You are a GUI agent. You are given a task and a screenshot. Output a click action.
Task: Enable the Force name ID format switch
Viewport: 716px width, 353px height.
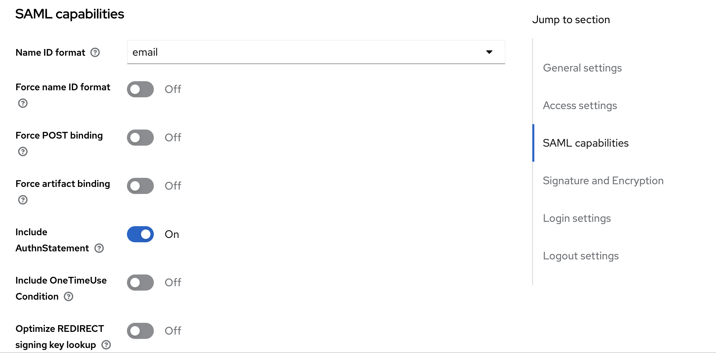click(x=140, y=89)
